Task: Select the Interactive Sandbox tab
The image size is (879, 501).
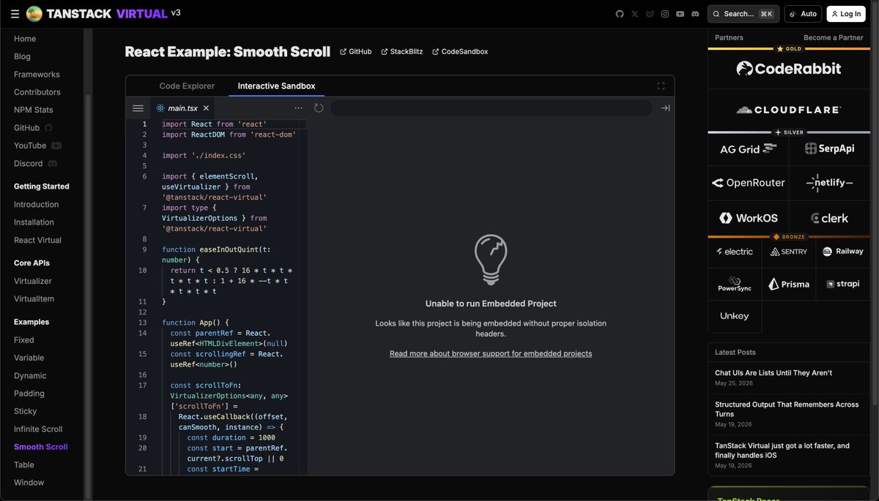Action: pyautogui.click(x=276, y=86)
